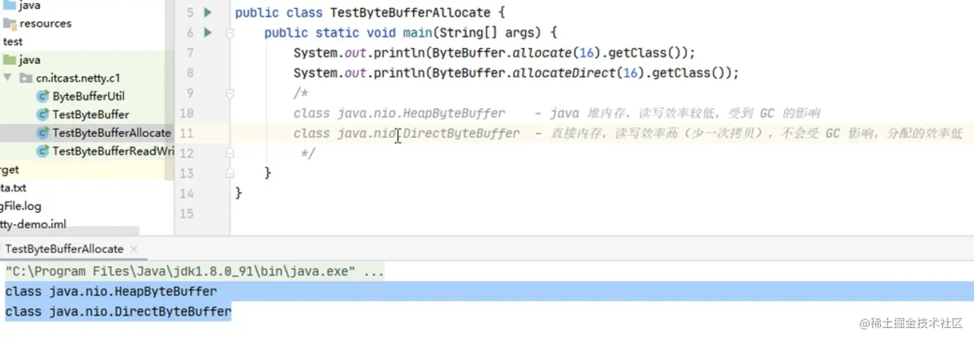The width and height of the screenshot is (974, 341).
Task: Close the TestByteBufferAllocate run tab
Action: tap(133, 249)
